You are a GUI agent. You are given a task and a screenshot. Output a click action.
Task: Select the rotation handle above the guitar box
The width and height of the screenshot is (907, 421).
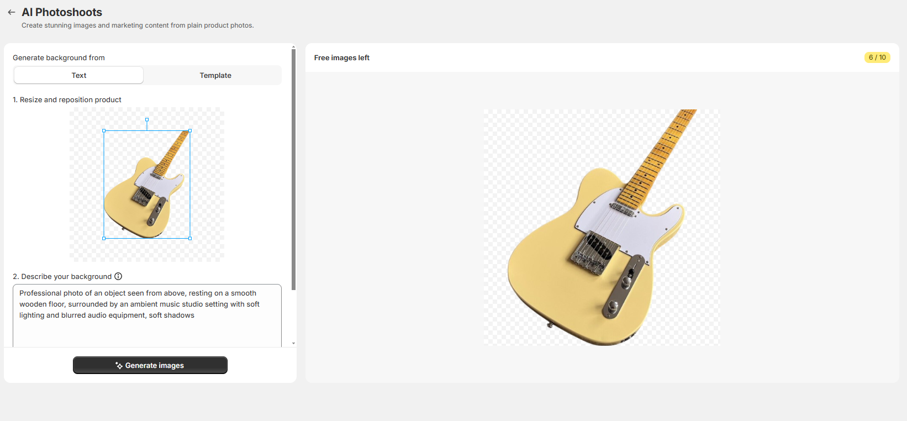(x=147, y=119)
